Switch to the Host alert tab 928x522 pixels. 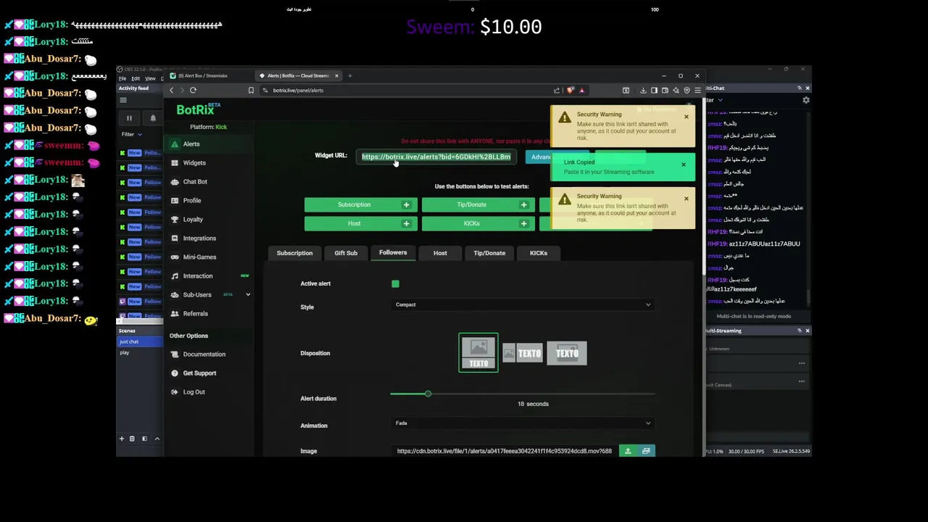[x=440, y=253]
